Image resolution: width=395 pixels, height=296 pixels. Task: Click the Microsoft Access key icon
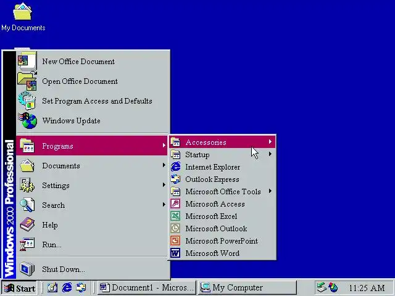pyautogui.click(x=175, y=203)
